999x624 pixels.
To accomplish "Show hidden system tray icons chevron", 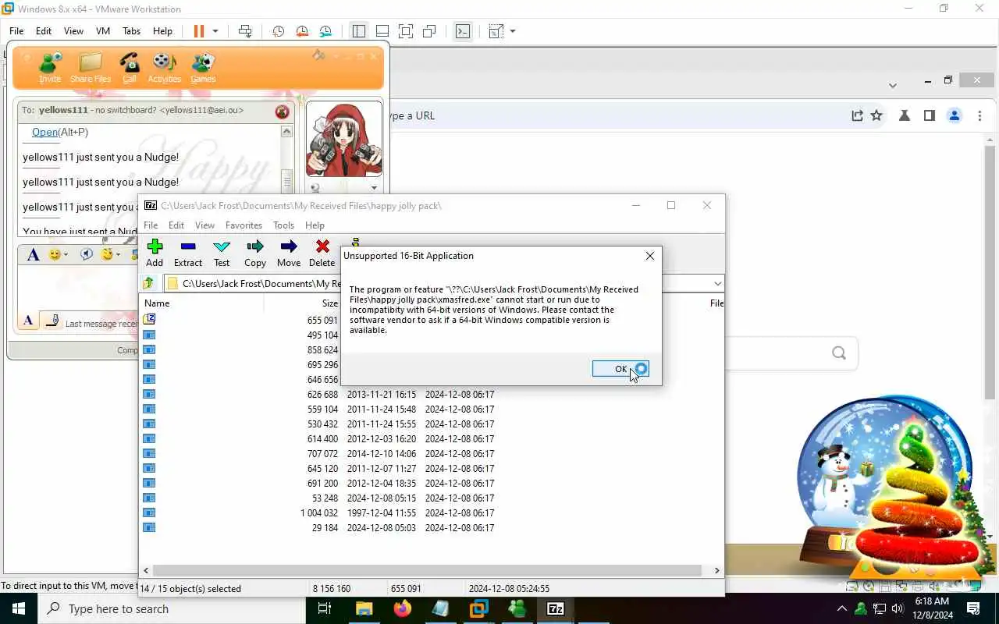I will [841, 608].
